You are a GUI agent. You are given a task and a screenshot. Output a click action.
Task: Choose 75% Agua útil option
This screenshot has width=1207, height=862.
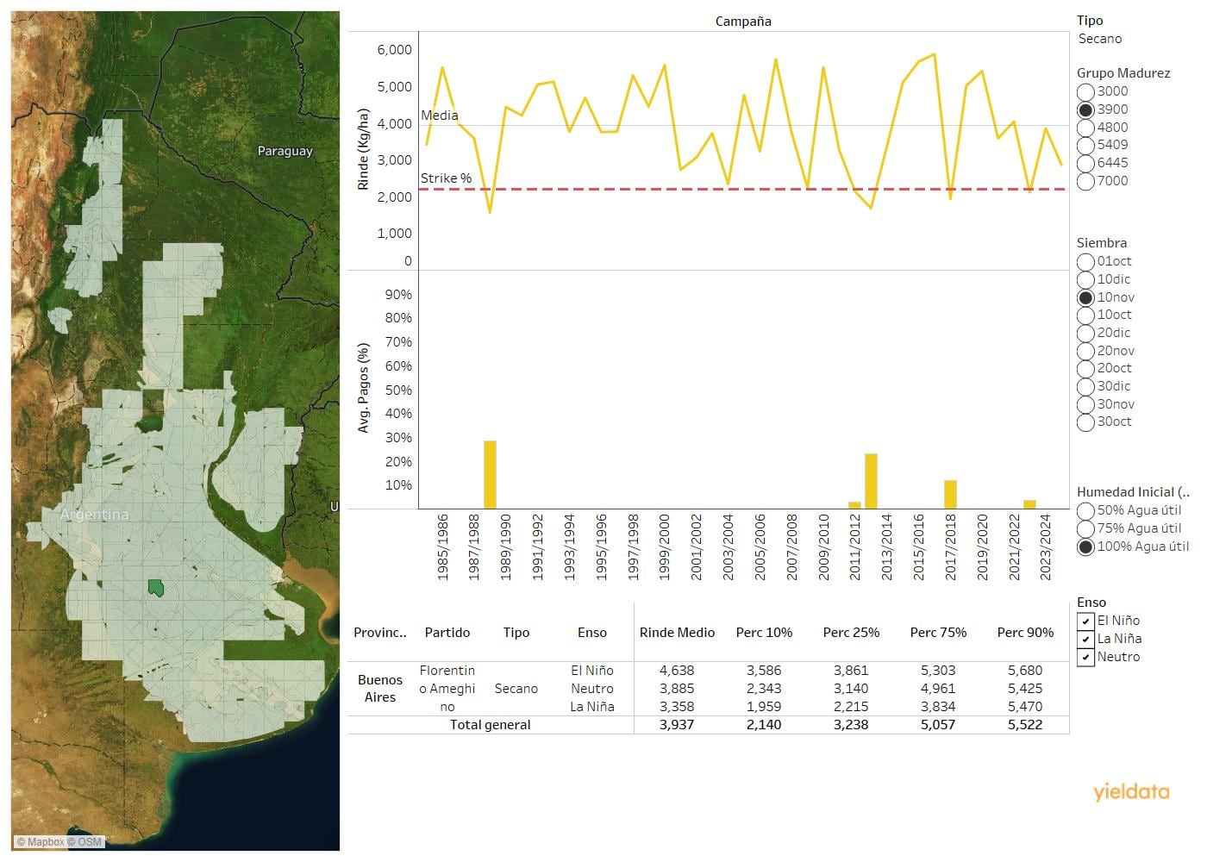(x=1086, y=528)
